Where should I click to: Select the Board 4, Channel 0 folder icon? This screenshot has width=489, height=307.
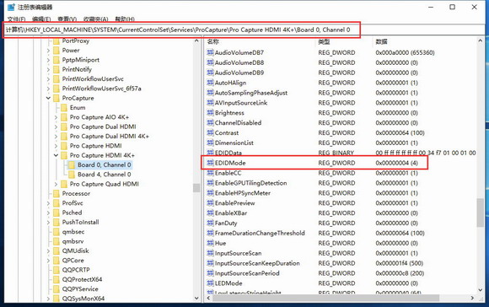coord(72,175)
